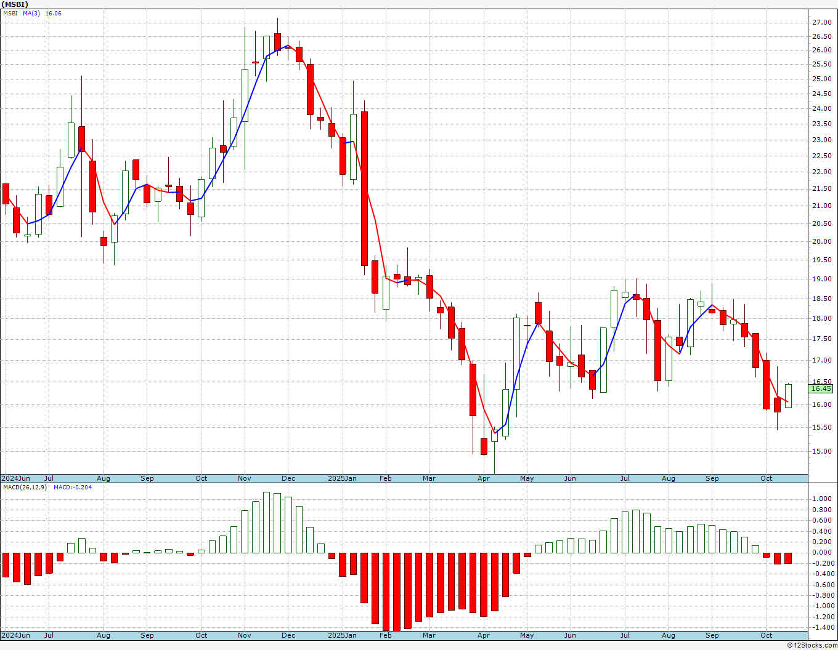The width and height of the screenshot is (838, 650).
Task: Click the 1.000 MACD axis label
Action: coord(823,499)
